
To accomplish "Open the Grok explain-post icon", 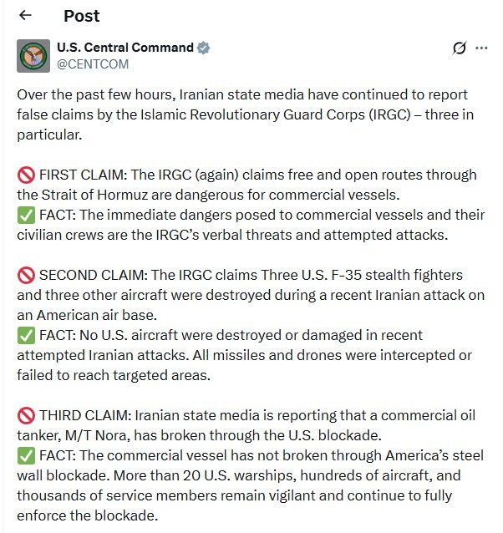I will (x=460, y=48).
